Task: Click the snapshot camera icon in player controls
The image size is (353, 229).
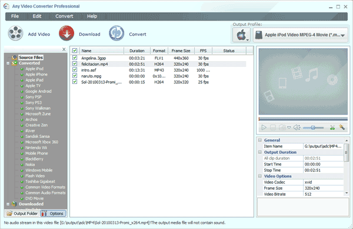Action: pos(282,127)
